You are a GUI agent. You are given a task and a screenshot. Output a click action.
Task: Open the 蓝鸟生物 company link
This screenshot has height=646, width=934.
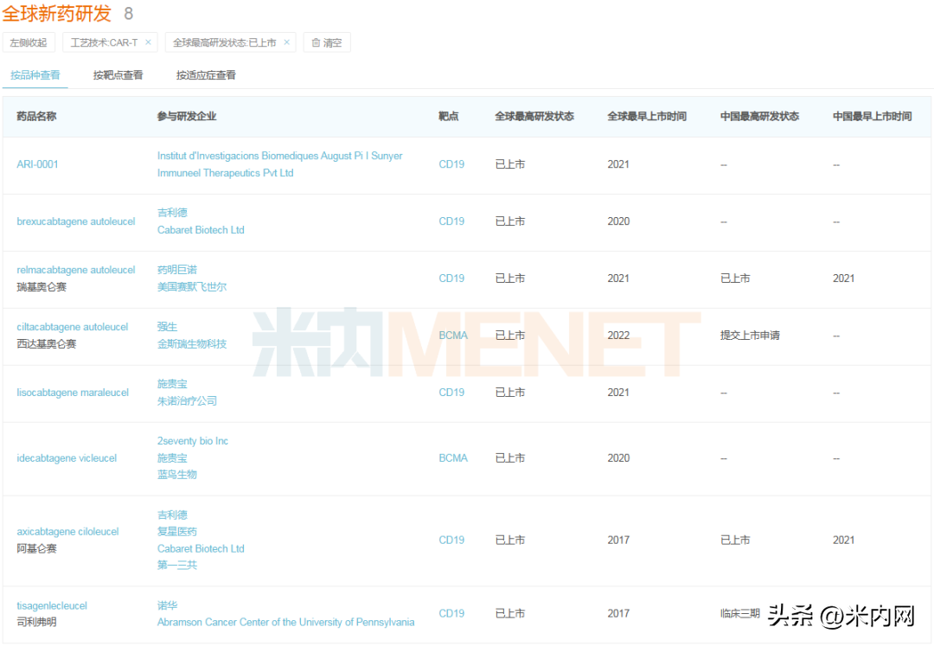[177, 475]
